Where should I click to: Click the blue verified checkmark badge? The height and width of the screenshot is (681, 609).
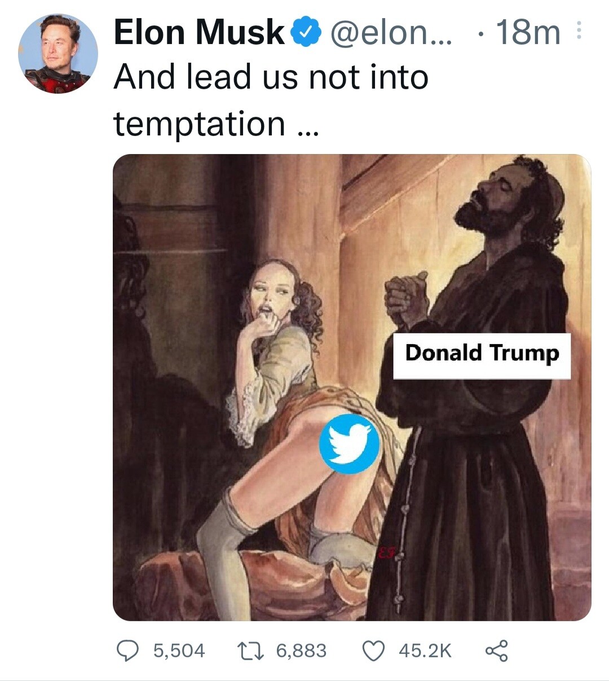click(x=305, y=33)
